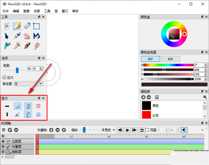Select the Pencil tool
209x165 pixels.
(17, 26)
